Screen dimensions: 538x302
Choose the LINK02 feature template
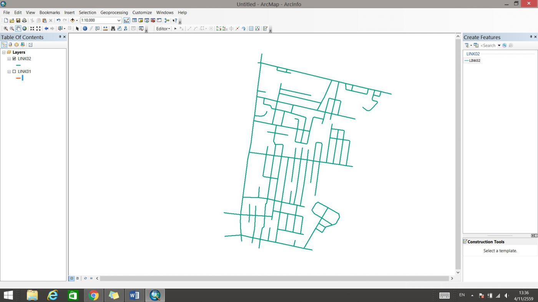475,61
